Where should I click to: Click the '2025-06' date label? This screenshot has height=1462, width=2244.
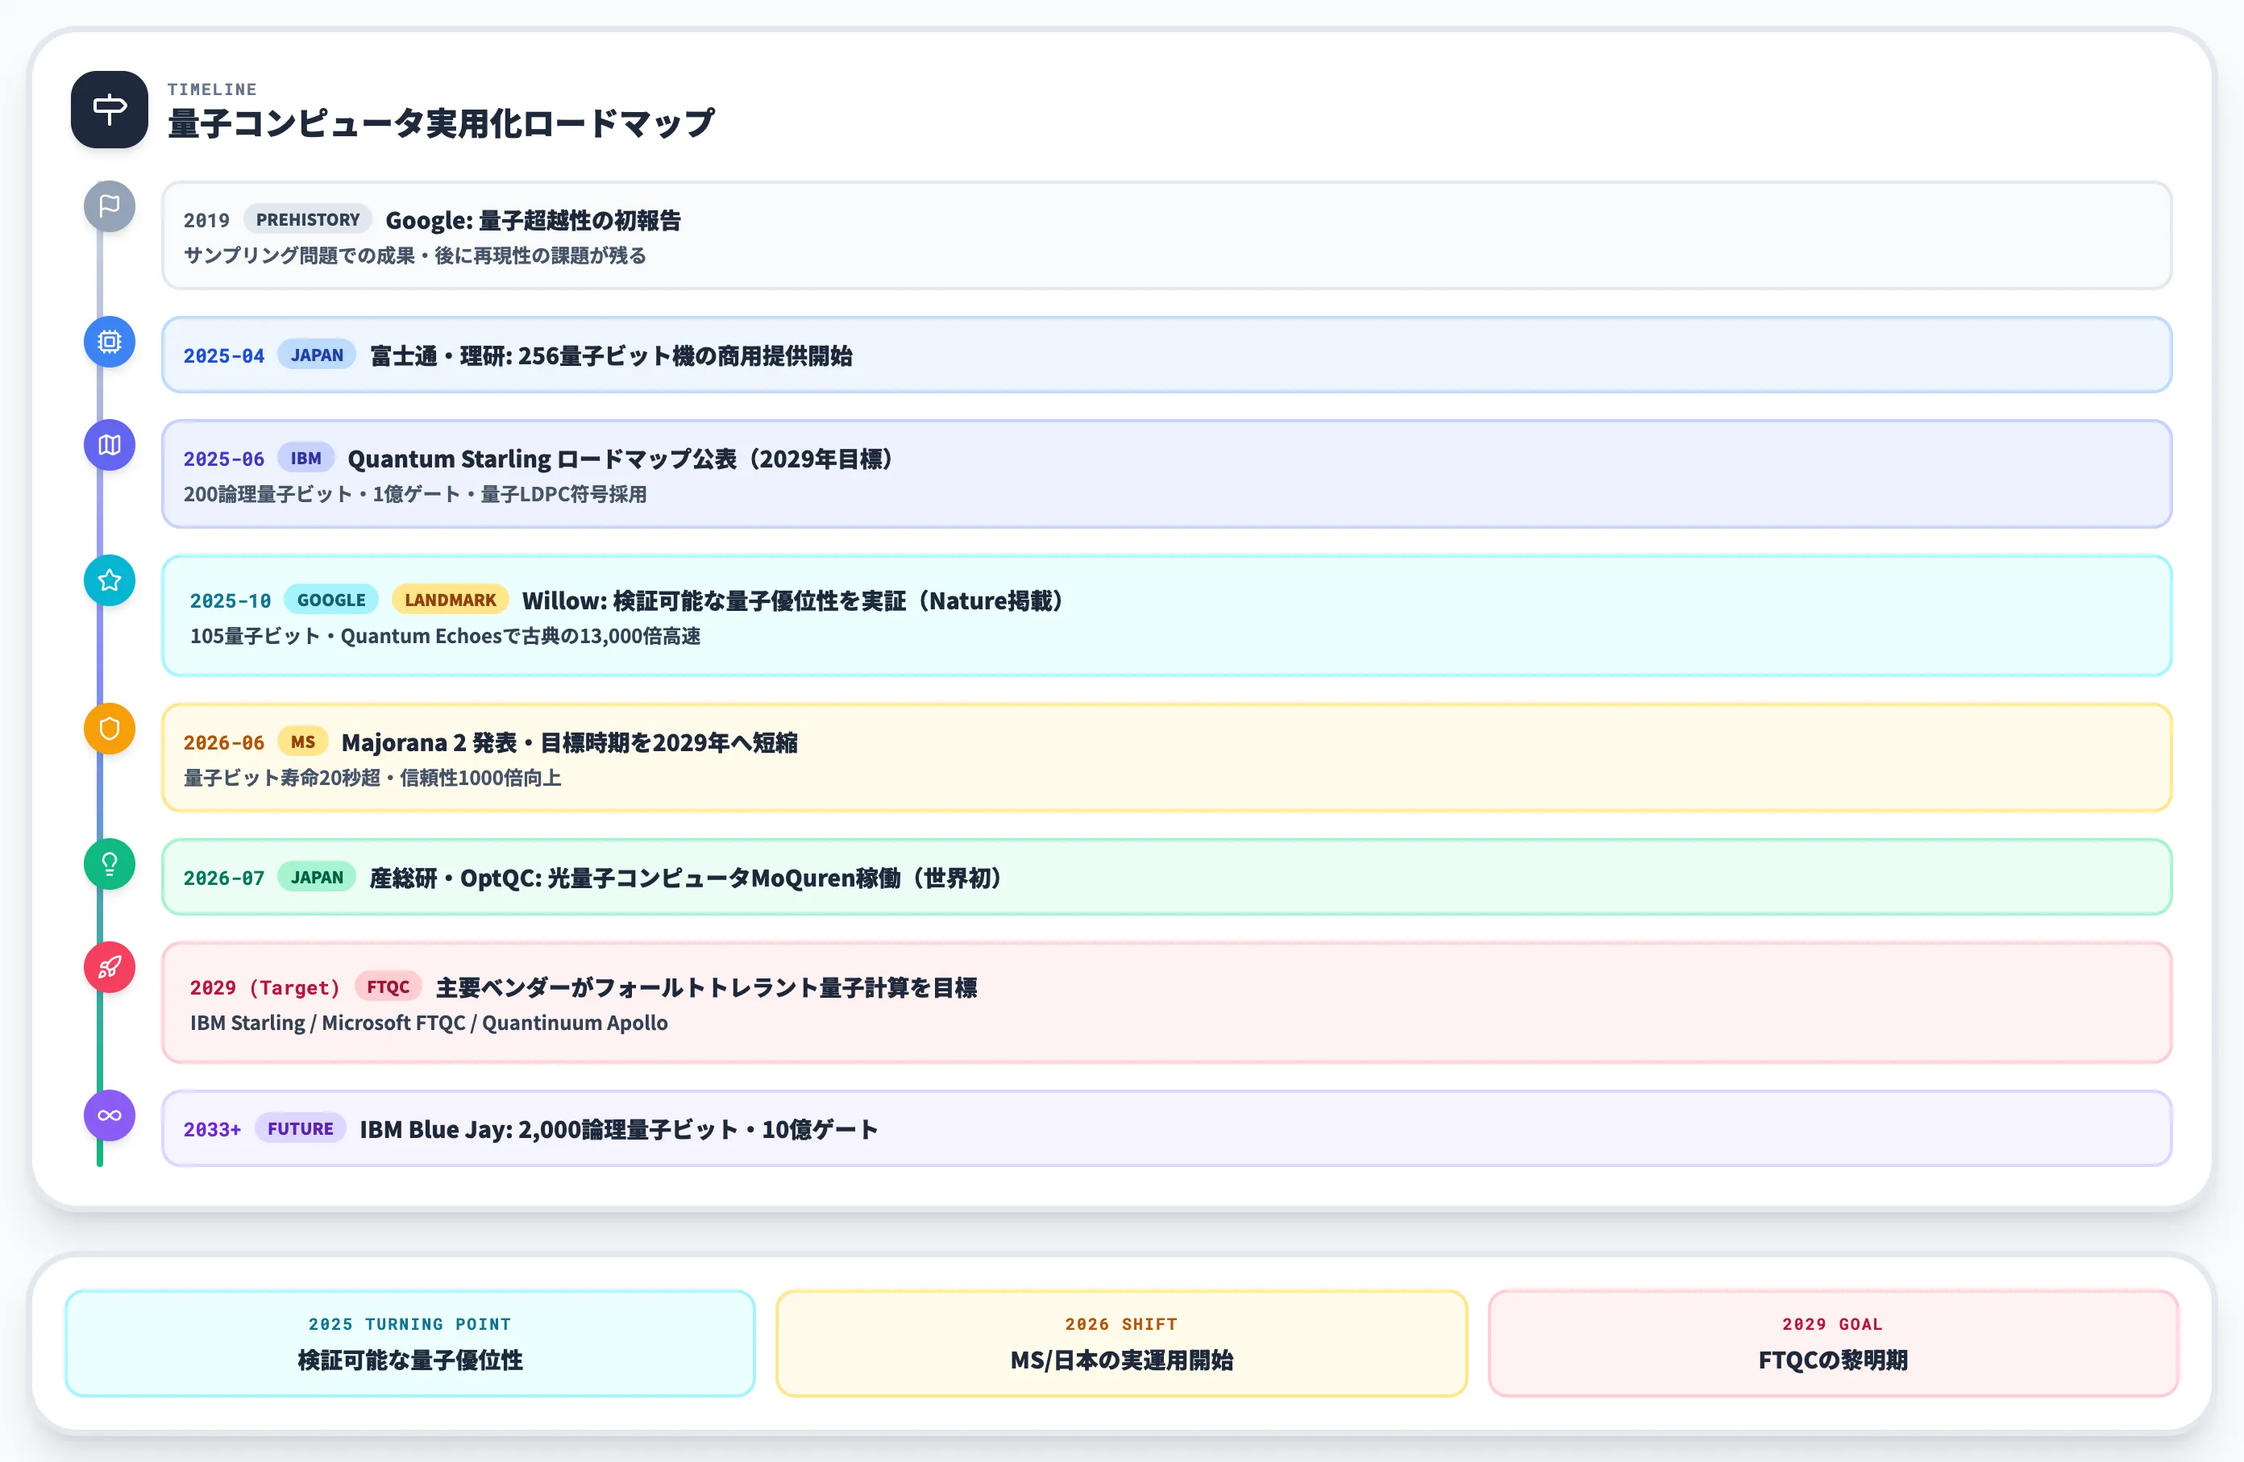(x=224, y=459)
